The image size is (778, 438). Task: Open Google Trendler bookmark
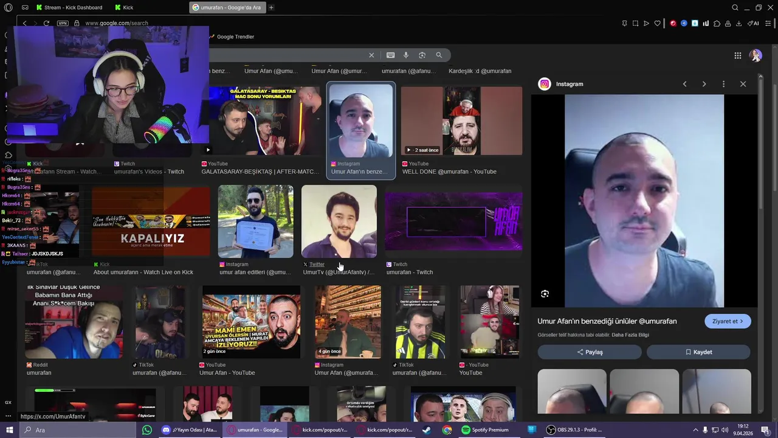pyautogui.click(x=232, y=36)
